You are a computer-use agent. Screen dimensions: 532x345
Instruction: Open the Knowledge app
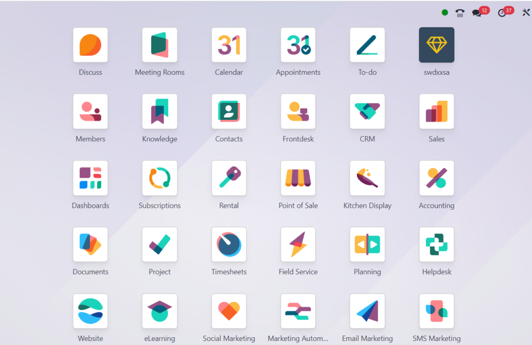click(159, 112)
